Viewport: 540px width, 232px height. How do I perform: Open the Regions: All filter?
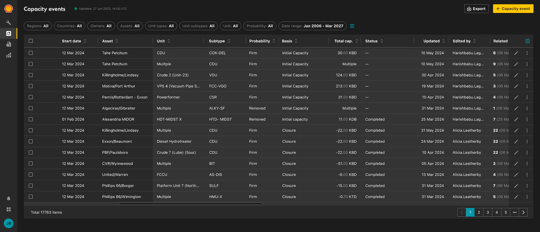pyautogui.click(x=38, y=26)
